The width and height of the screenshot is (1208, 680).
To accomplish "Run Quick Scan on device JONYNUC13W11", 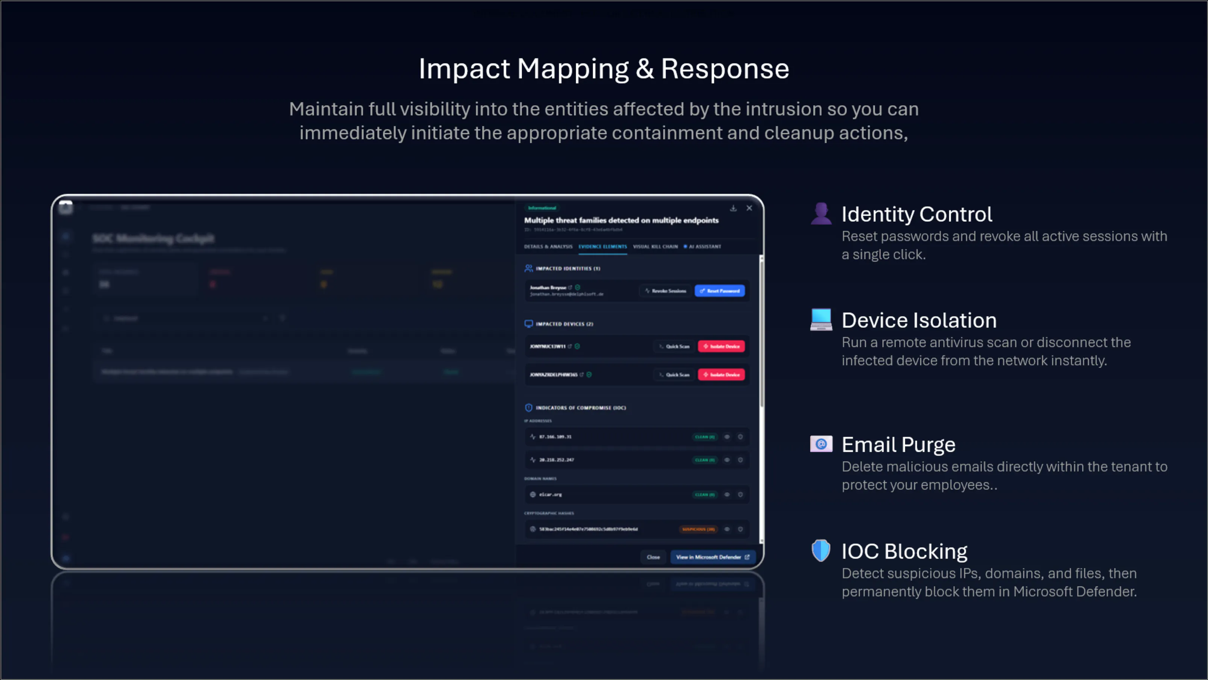I will click(x=674, y=346).
